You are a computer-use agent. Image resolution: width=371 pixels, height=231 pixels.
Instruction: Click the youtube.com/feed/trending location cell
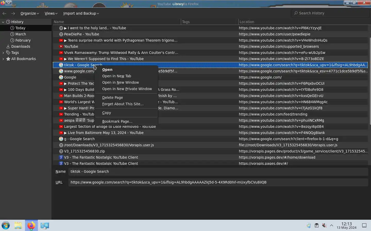pos(273,114)
